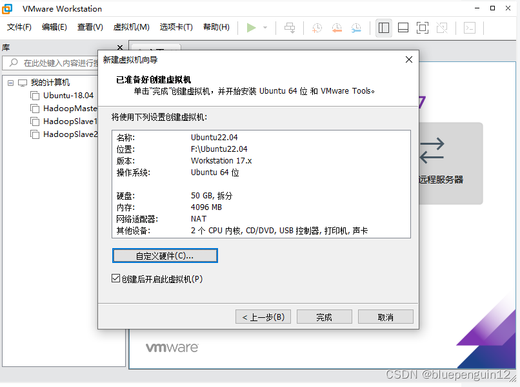The image size is (520, 387).
Task: Click the remote server arrows icon
Action: [x=432, y=151]
